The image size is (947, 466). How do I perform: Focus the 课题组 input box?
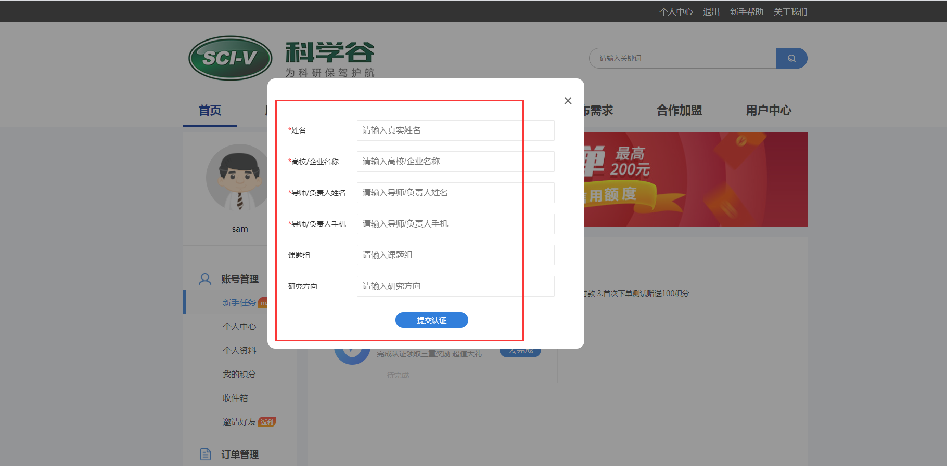pos(455,255)
